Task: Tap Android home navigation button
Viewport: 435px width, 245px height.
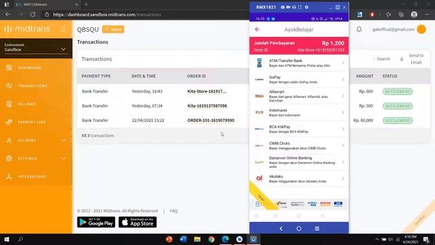Action: pyautogui.click(x=299, y=229)
